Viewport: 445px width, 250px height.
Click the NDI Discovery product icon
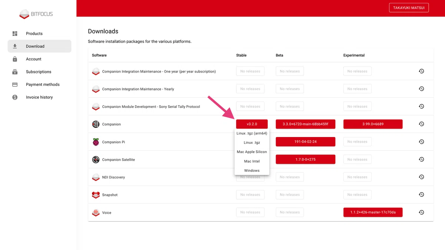coord(96,177)
